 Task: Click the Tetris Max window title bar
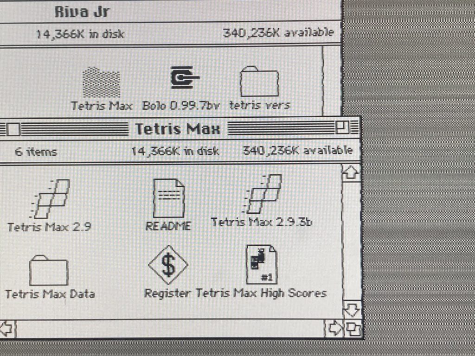click(178, 129)
